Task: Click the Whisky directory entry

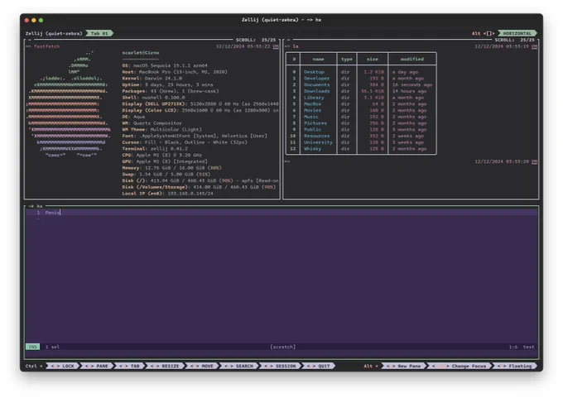Action: tap(312, 149)
